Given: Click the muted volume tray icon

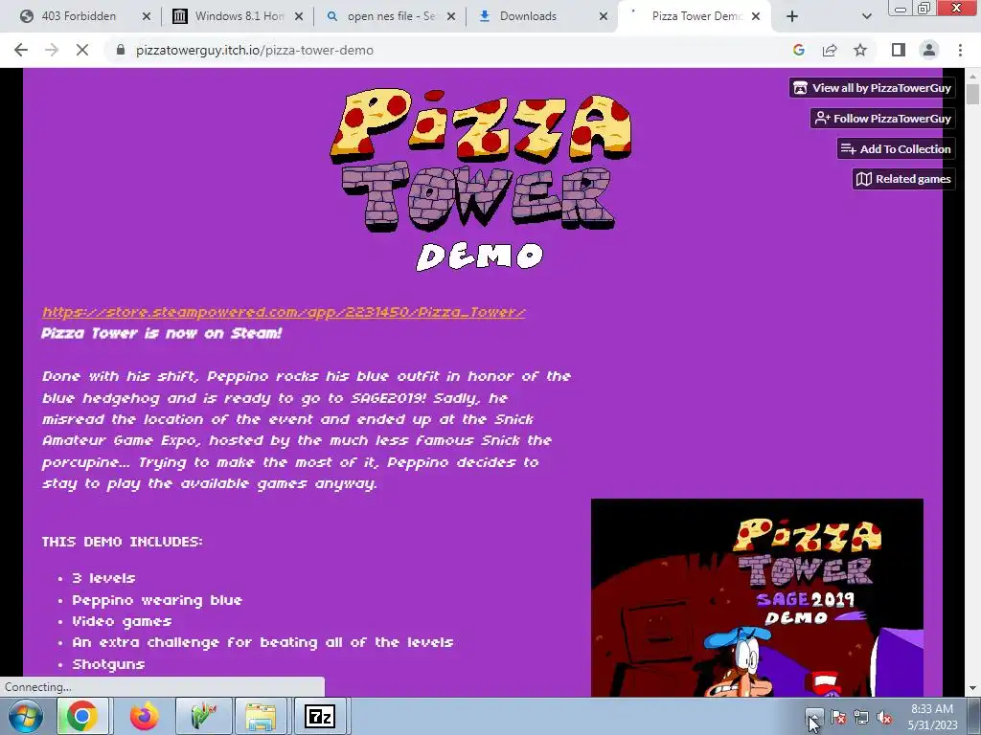Looking at the screenshot, I should pos(884,717).
